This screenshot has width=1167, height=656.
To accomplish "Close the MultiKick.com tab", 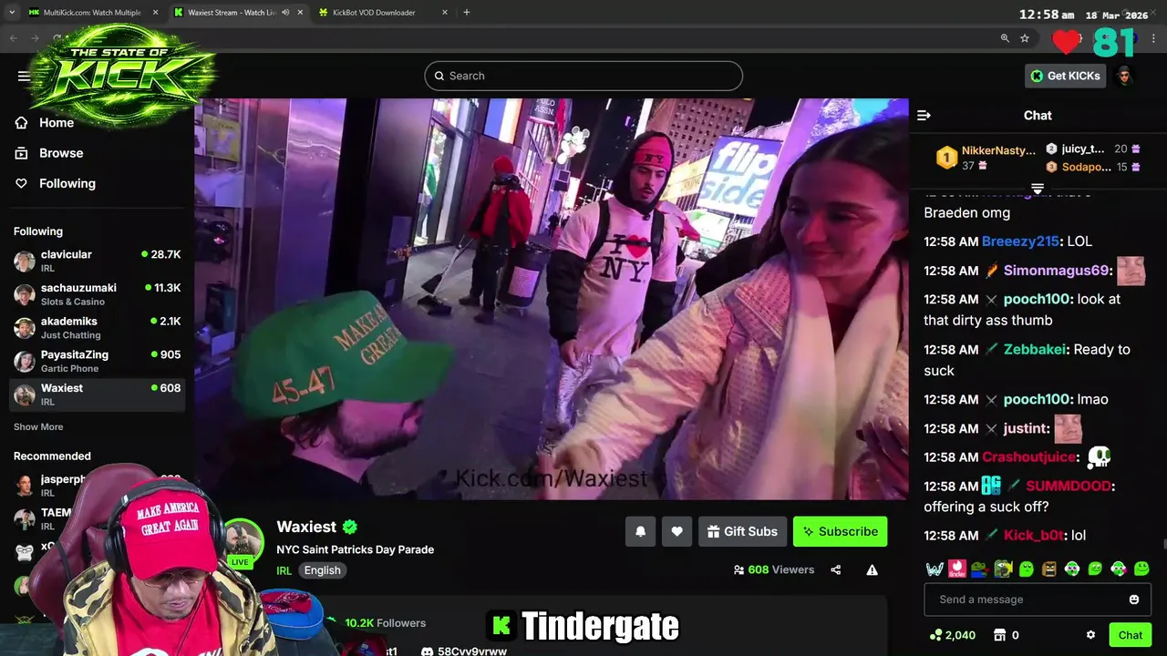I will [x=155, y=13].
